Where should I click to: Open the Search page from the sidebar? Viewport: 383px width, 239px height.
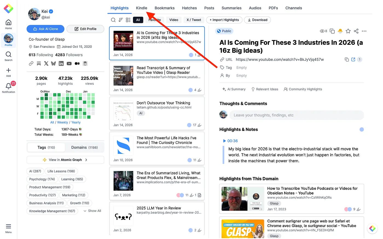[x=8, y=56]
